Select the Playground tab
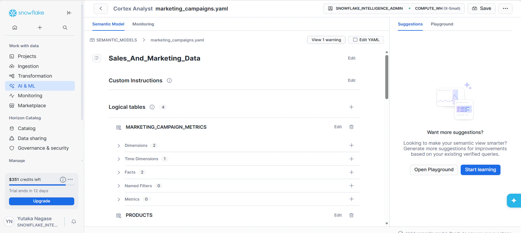The height and width of the screenshot is (233, 521). click(442, 24)
